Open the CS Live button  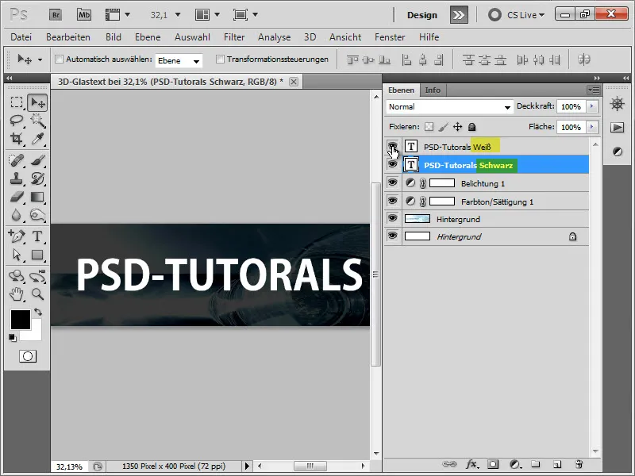pos(517,14)
